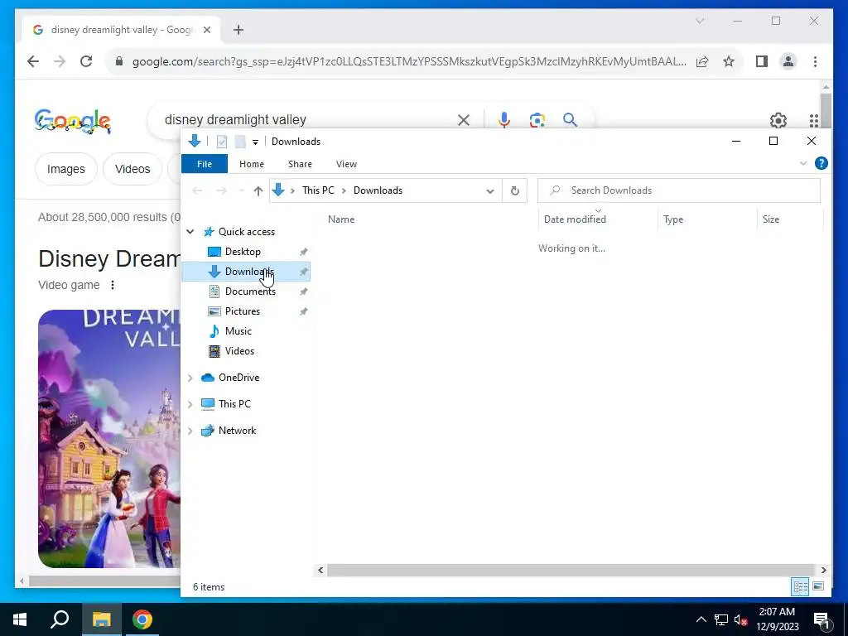This screenshot has width=848, height=636.
Task: Click This PC in the address breadcrumb
Action: (318, 191)
